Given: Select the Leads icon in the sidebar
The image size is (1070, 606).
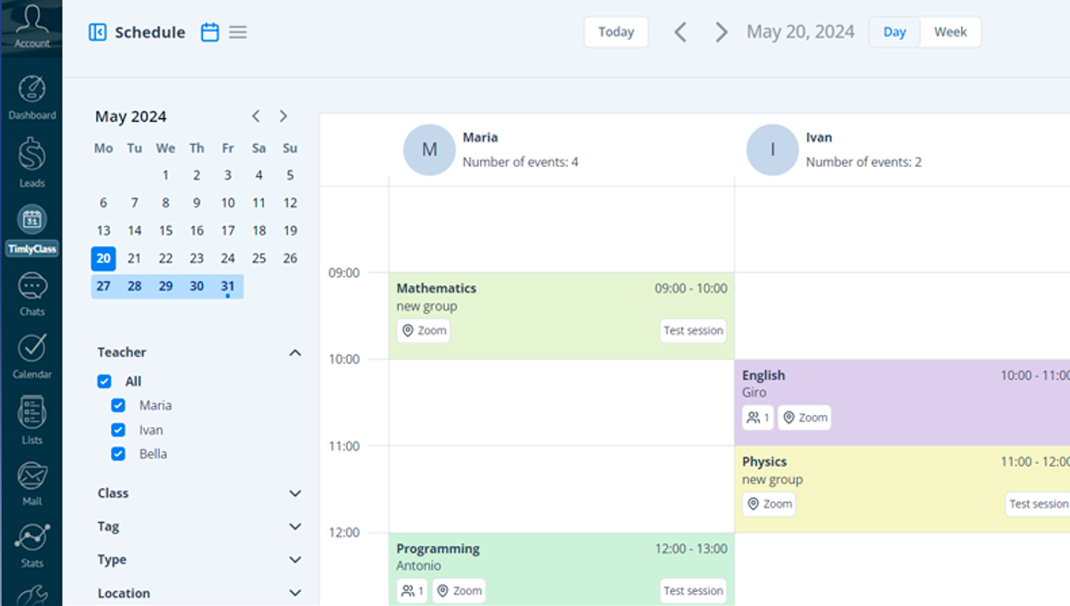Looking at the screenshot, I should [32, 157].
